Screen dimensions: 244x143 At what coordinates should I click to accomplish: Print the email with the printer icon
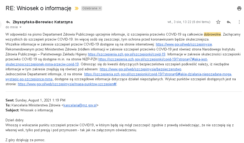[x=239, y=8]
